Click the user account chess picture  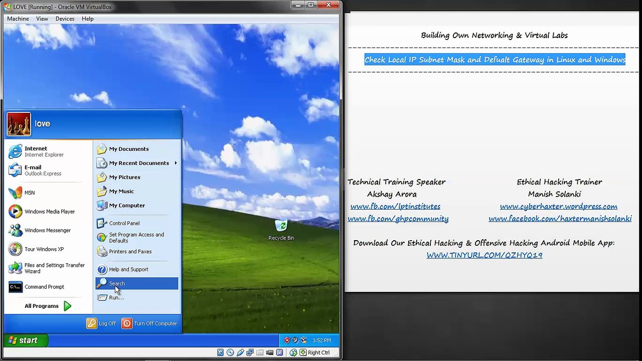pyautogui.click(x=19, y=124)
